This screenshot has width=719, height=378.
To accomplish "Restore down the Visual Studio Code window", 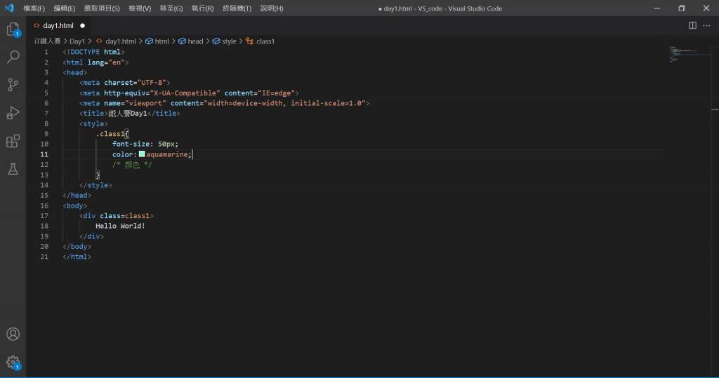I will click(682, 8).
